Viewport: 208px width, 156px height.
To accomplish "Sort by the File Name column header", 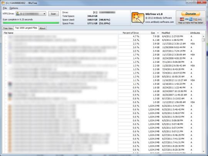I will click(x=8, y=33).
